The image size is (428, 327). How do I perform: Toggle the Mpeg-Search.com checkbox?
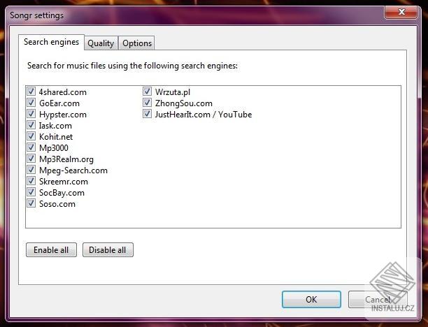point(31,170)
